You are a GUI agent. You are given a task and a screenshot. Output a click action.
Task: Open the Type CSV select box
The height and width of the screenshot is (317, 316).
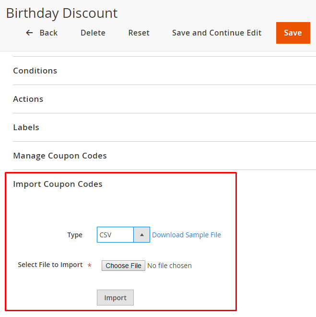pos(116,235)
